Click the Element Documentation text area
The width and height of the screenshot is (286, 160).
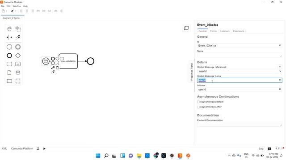pyautogui.click(x=240, y=124)
